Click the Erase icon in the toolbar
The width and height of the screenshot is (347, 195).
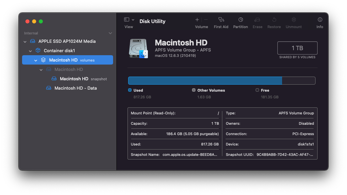(x=257, y=21)
